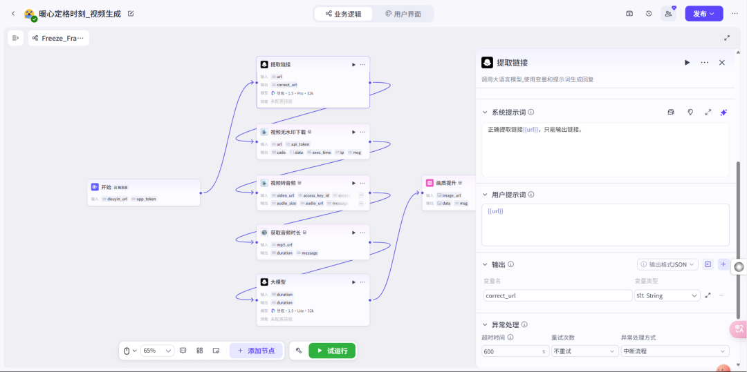Click the 发布 publish button
Viewport: 747px width, 372px height.
tap(703, 14)
